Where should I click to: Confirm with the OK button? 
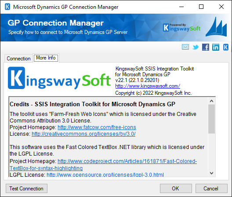point(176,189)
